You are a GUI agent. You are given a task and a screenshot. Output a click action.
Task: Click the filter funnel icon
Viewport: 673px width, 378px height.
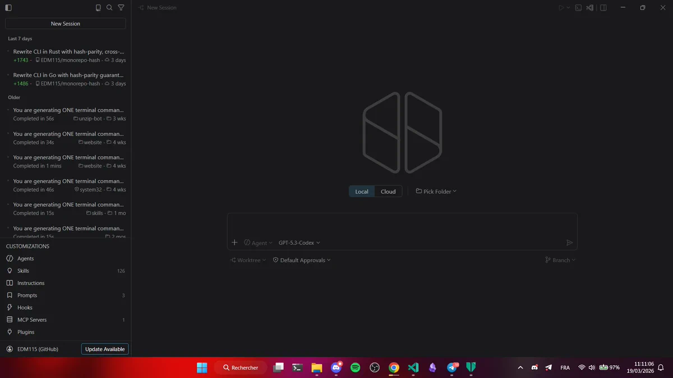(x=121, y=8)
